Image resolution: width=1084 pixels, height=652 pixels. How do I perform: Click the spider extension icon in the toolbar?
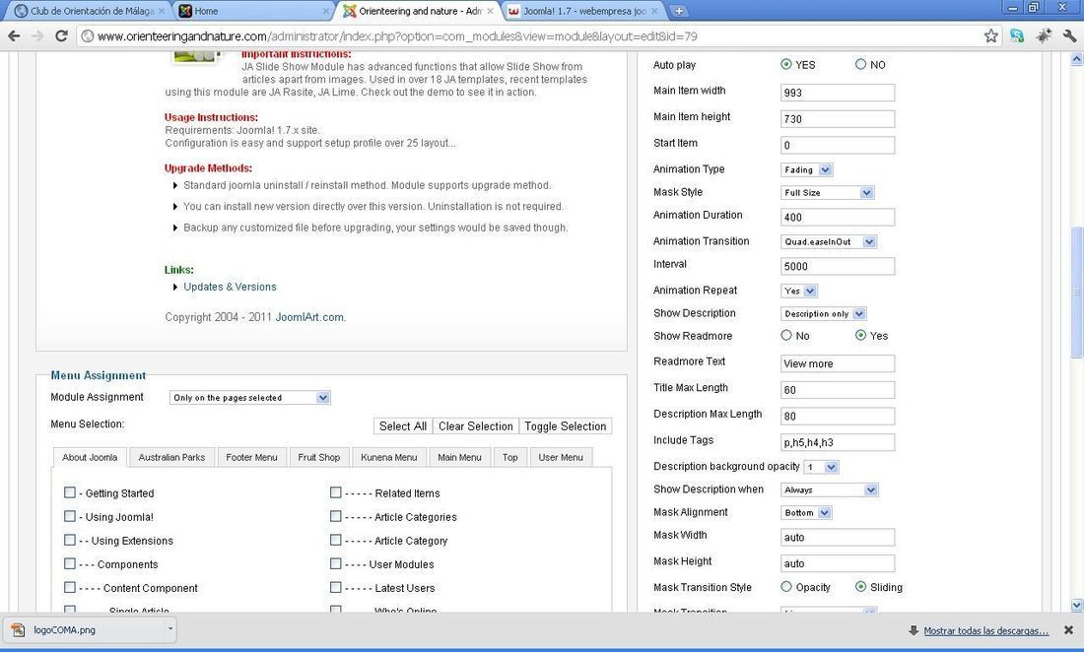tap(1044, 35)
